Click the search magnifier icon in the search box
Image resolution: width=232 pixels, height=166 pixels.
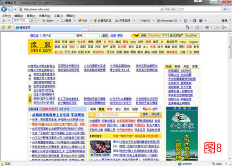[x=225, y=9]
